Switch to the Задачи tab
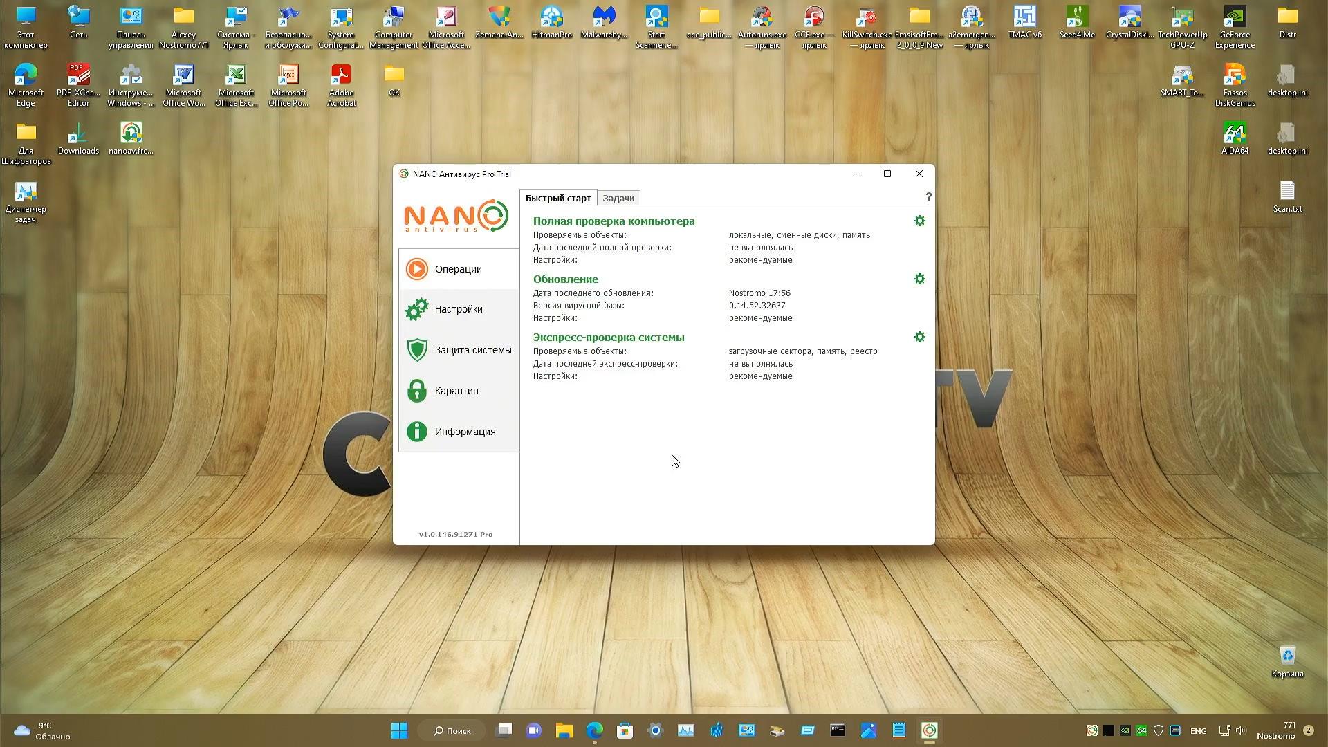Image resolution: width=1328 pixels, height=747 pixels. tap(618, 198)
